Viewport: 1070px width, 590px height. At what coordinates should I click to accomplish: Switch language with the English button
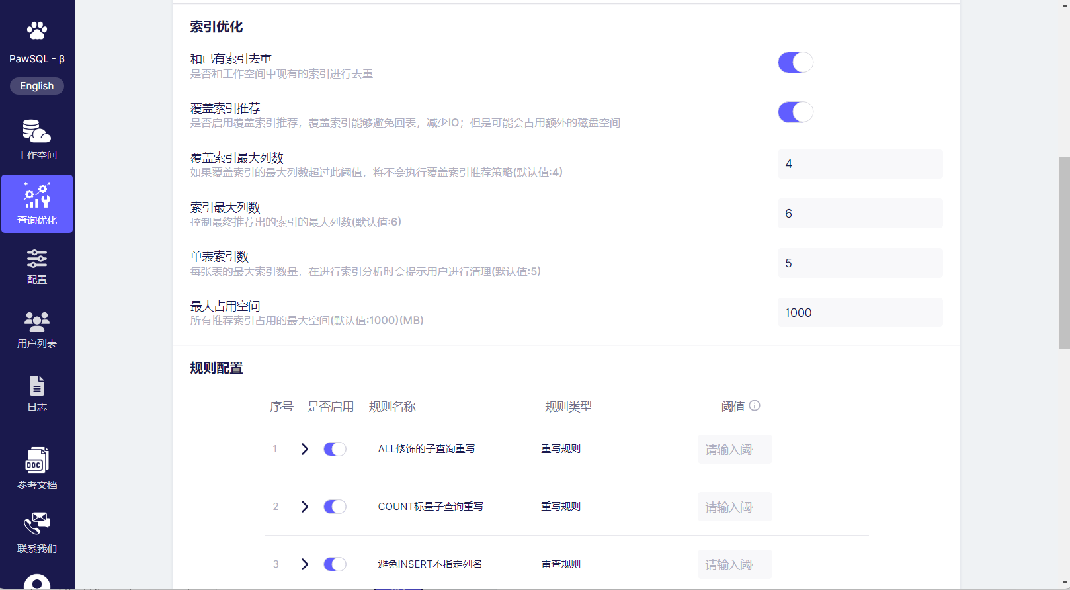pyautogui.click(x=37, y=86)
